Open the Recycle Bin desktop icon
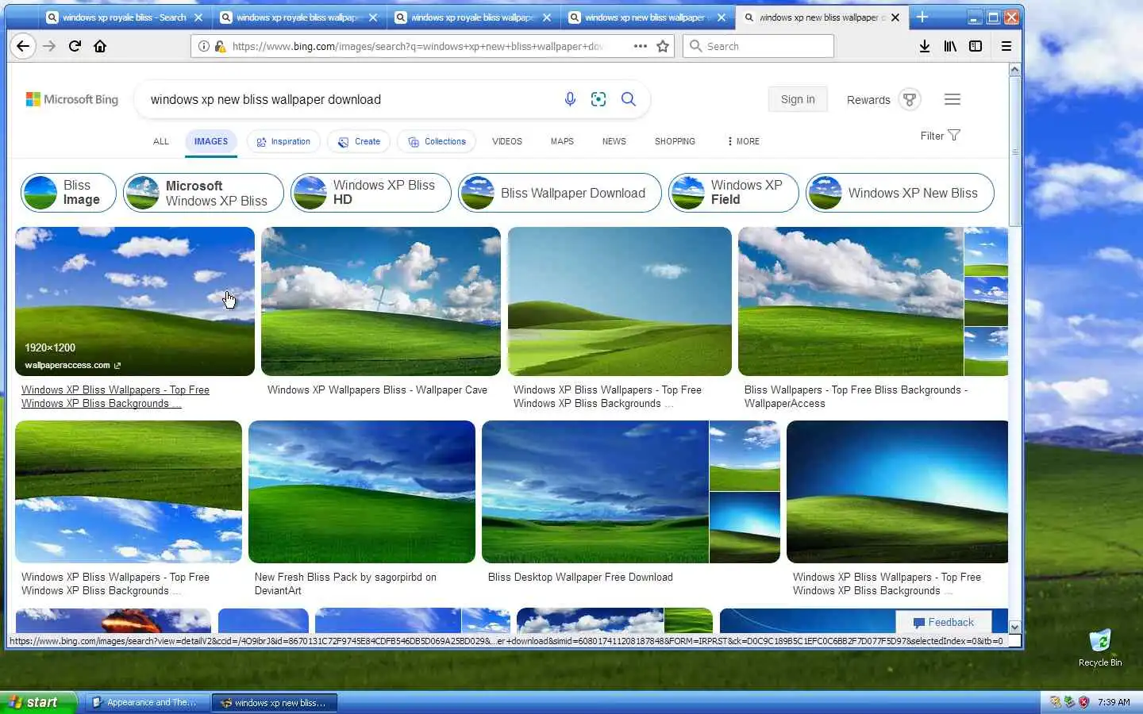Viewport: 1143px width, 714px height. tap(1100, 648)
